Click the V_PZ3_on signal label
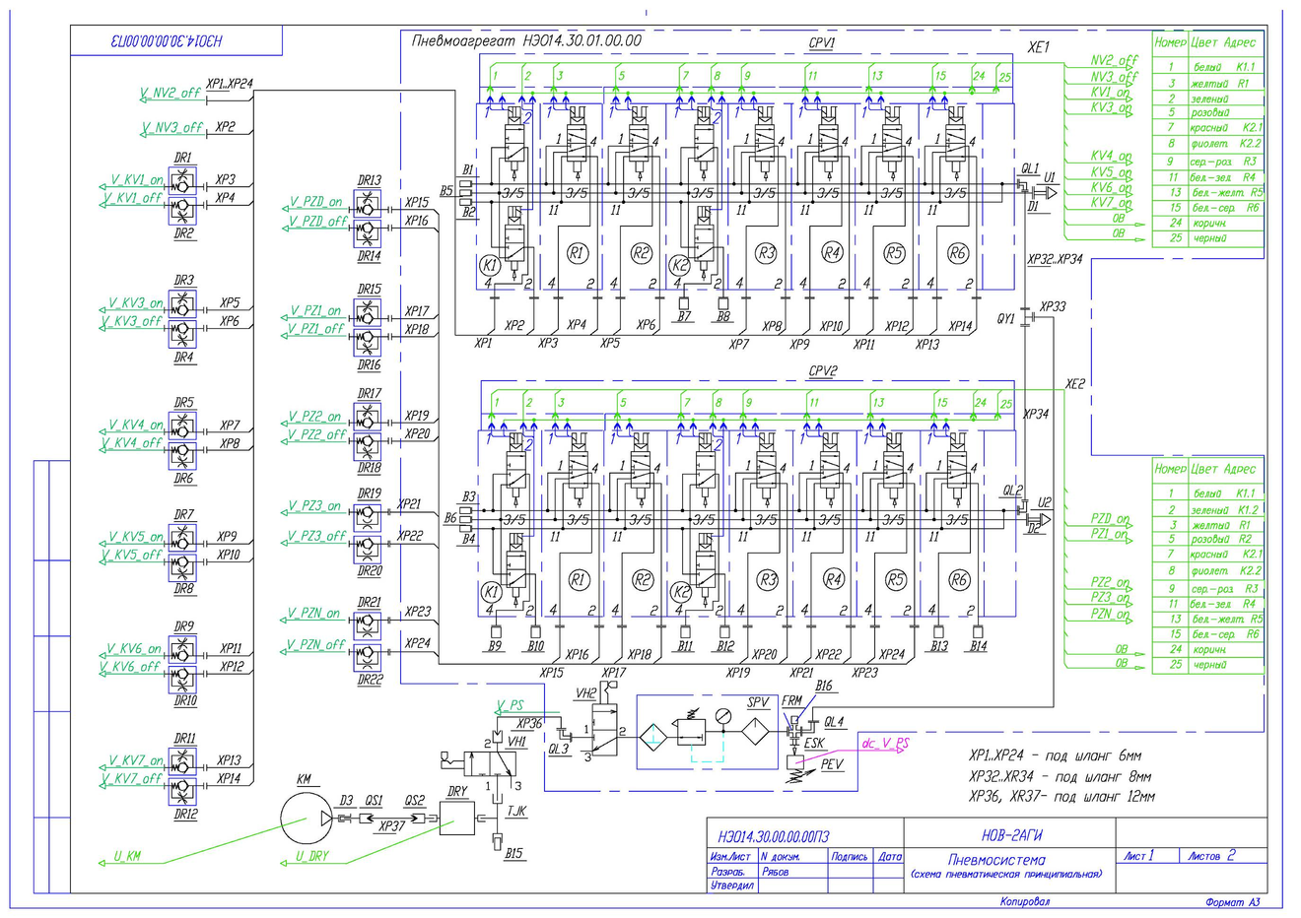Image resolution: width=1301 pixels, height=918 pixels. [x=314, y=506]
